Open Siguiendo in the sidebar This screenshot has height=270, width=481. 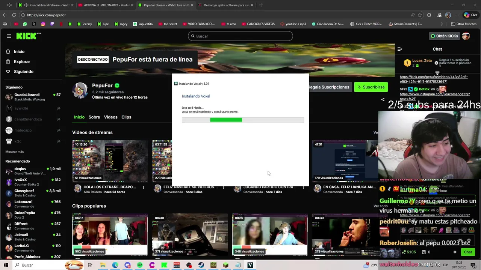(x=20, y=72)
